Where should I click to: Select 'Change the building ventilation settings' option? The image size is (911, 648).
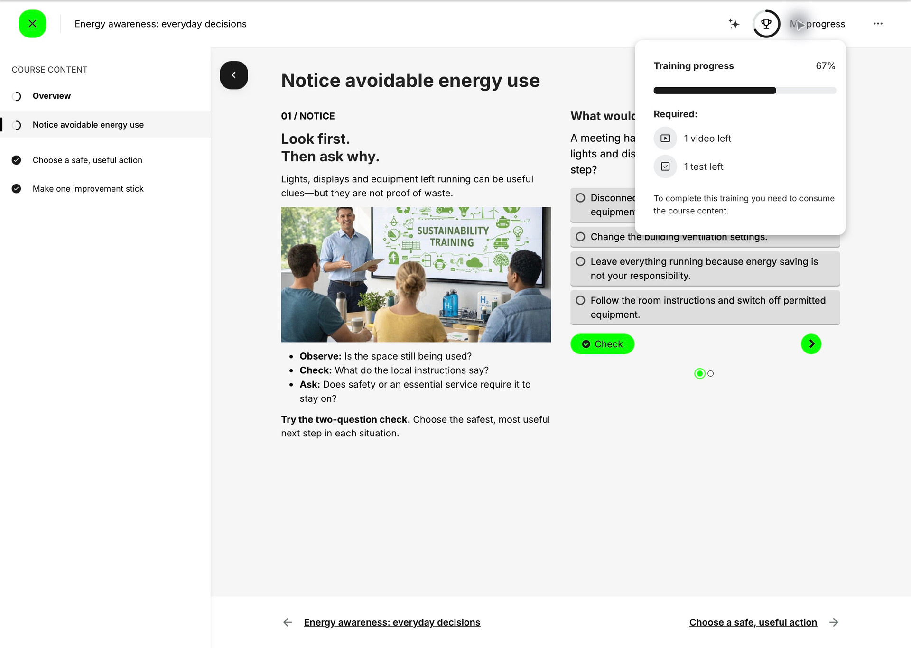(705, 237)
